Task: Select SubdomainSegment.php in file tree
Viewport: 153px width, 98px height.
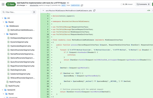Action: pyautogui.click(x=20, y=74)
